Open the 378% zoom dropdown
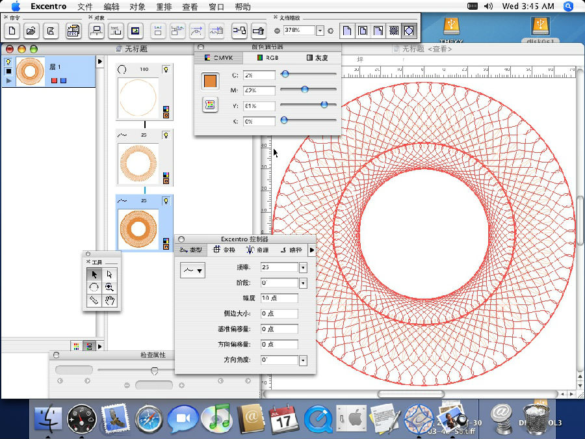This screenshot has width=585, height=439. (320, 31)
